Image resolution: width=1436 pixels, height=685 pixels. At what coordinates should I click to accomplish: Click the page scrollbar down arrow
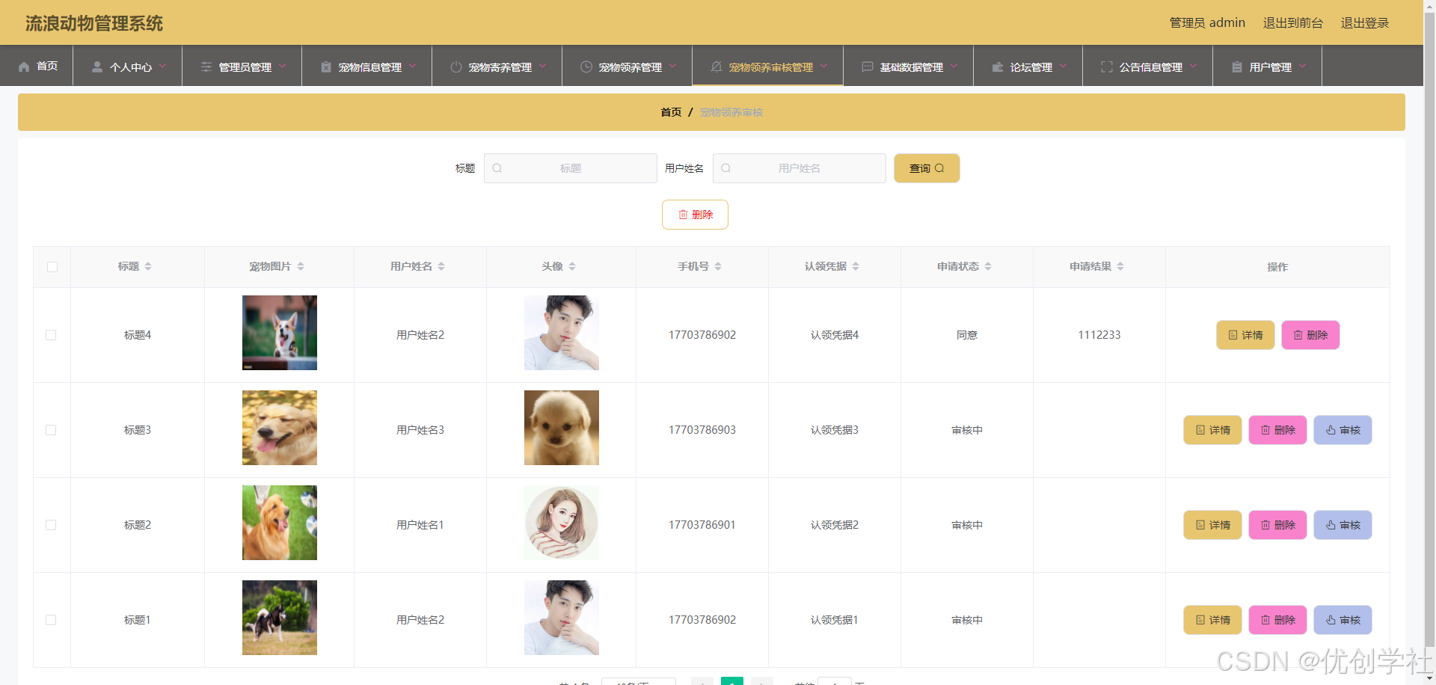[1429, 679]
